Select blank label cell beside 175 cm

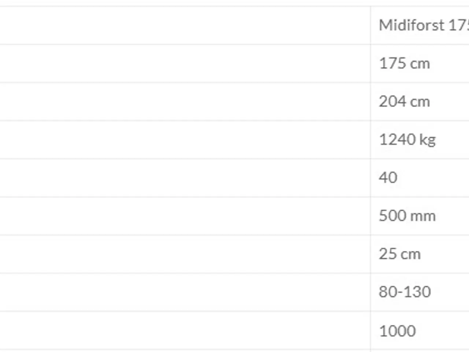[185, 63]
